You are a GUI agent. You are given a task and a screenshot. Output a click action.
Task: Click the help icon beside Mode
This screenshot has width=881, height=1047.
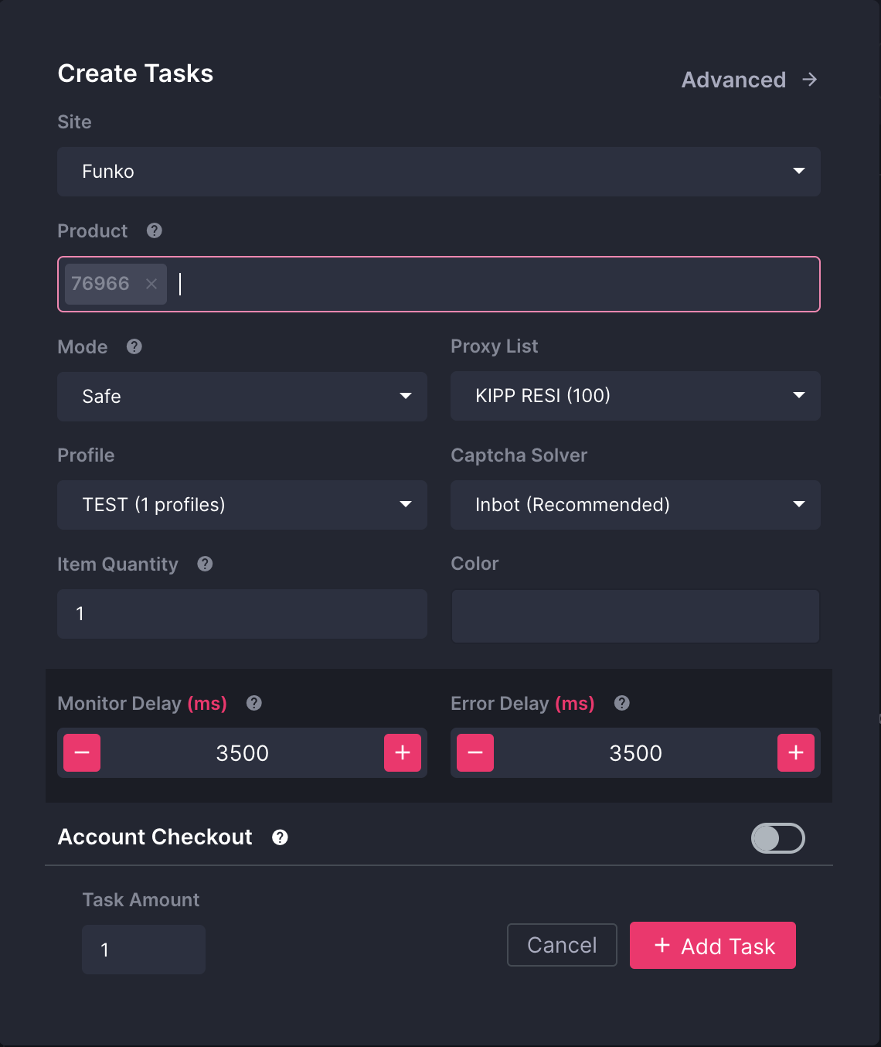134,346
